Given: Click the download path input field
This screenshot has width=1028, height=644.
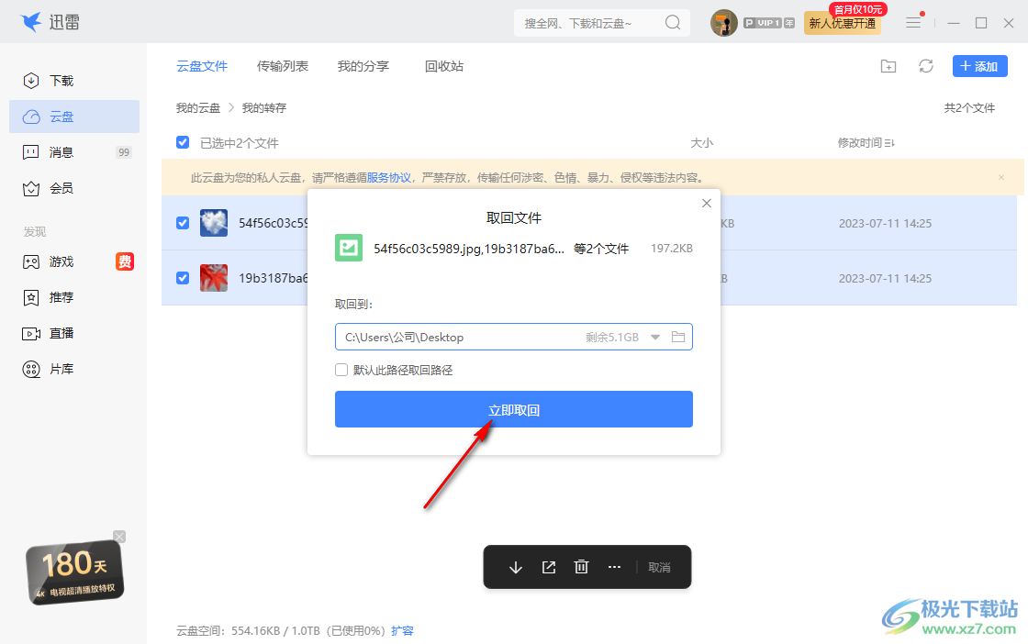Looking at the screenshot, I should pyautogui.click(x=513, y=337).
